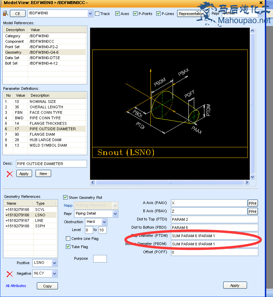Click the A Axis (PAAX) input field

coord(209,203)
